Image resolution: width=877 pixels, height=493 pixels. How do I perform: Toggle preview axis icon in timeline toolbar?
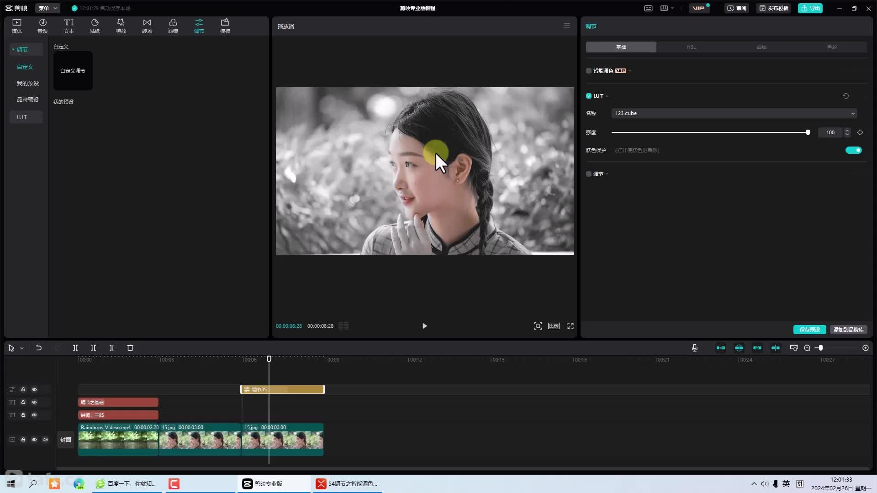click(x=776, y=348)
